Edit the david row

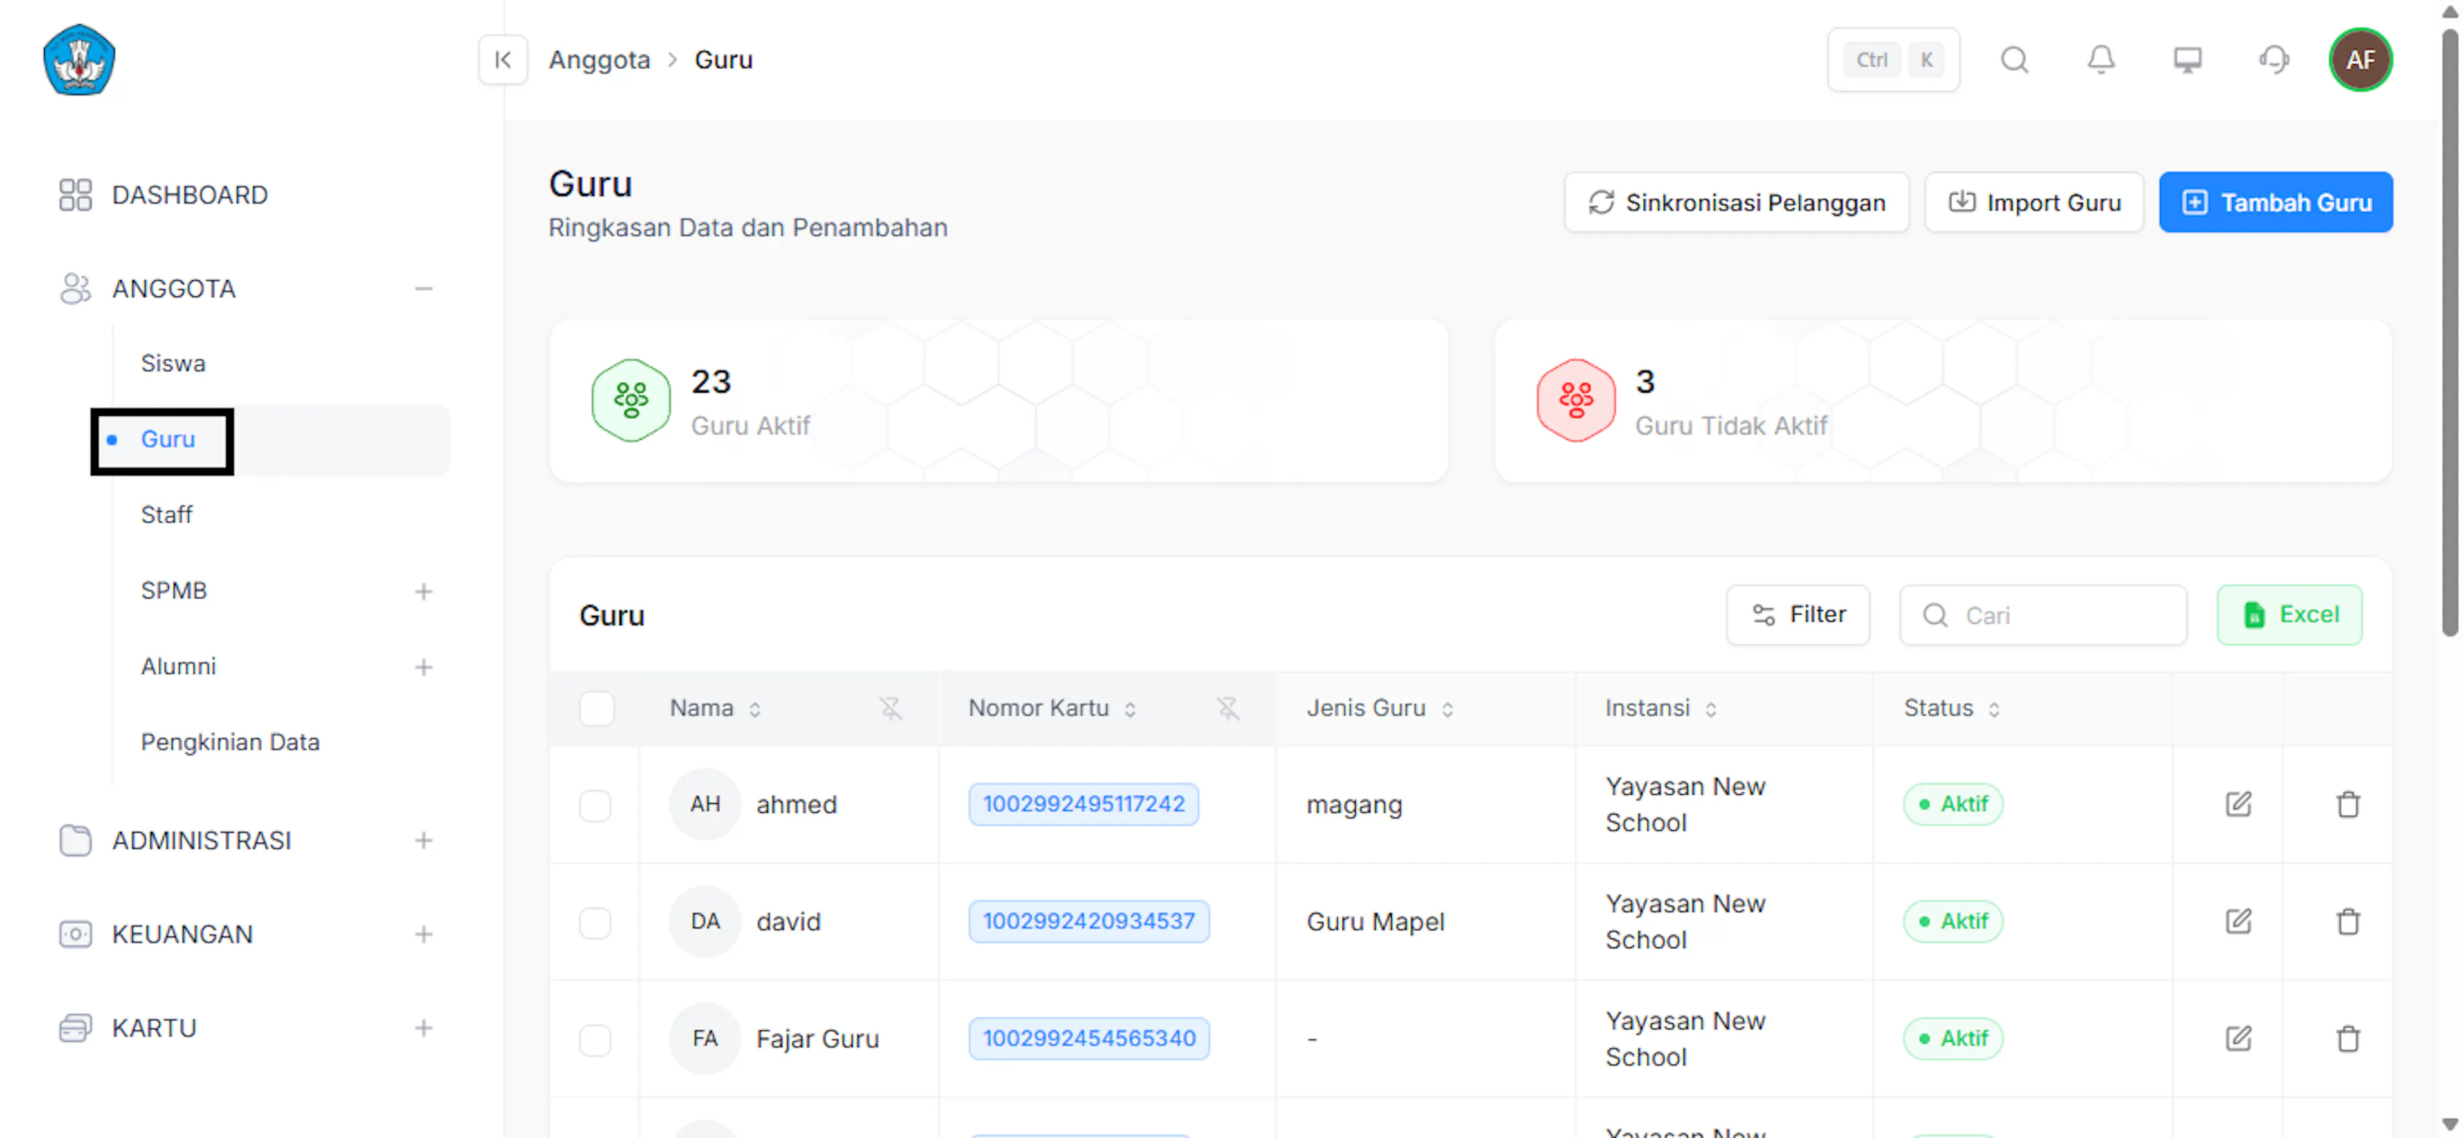(2238, 922)
